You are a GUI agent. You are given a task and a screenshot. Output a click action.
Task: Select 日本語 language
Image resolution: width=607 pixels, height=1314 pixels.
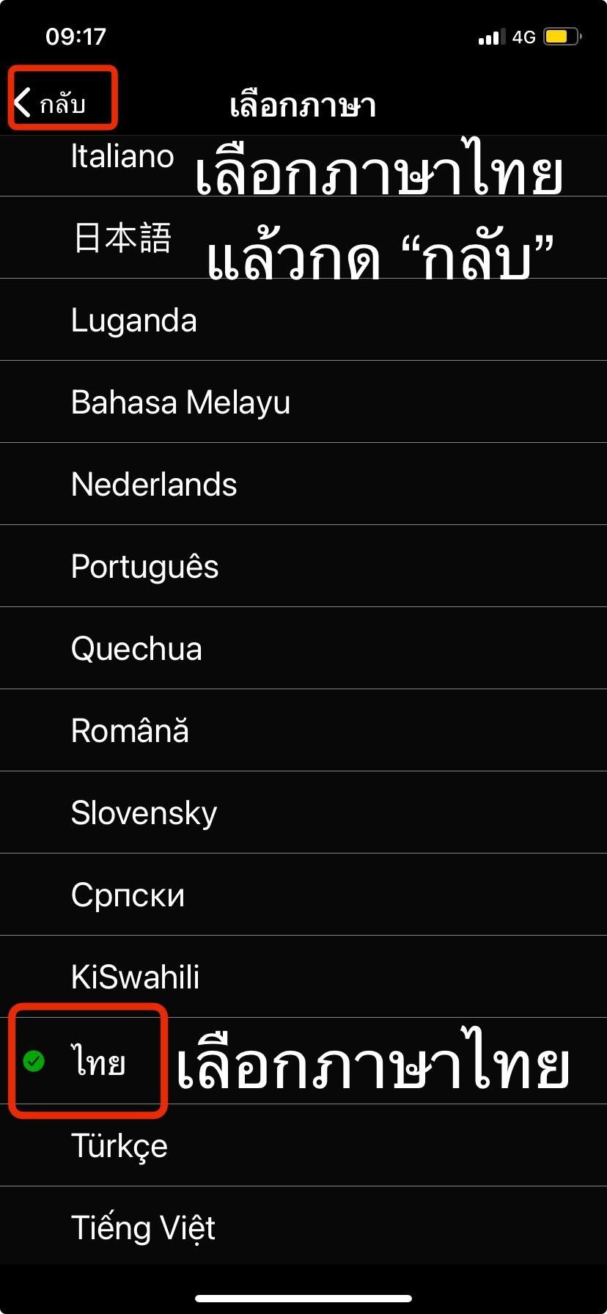pyautogui.click(x=303, y=238)
